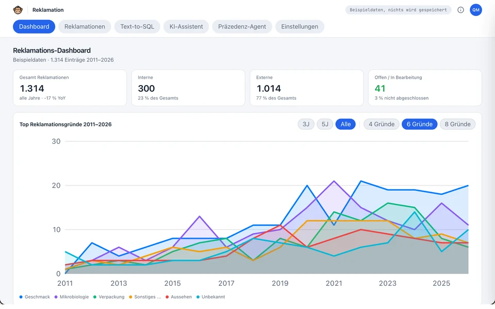
Task: Open the QM user avatar
Action: 476,10
